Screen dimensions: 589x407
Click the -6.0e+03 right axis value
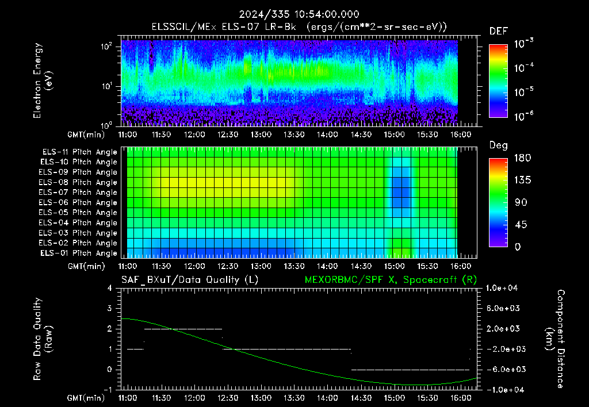point(503,370)
